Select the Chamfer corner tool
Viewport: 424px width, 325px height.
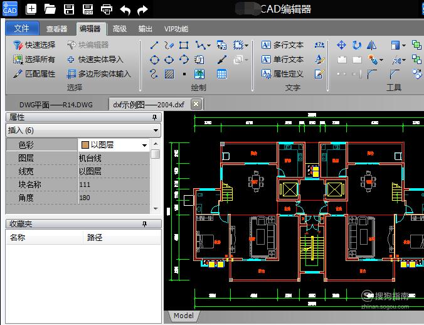click(x=395, y=74)
